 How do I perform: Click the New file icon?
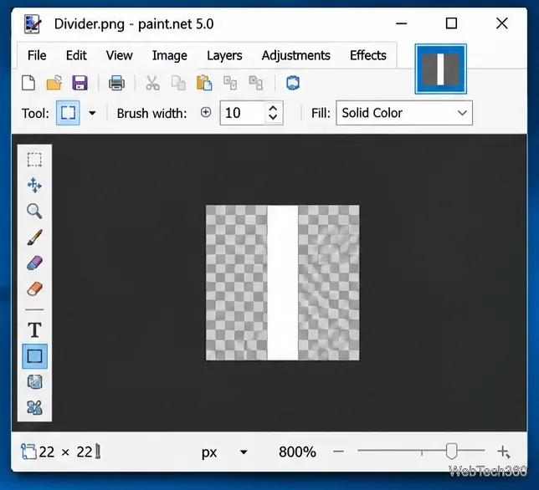[x=28, y=83]
